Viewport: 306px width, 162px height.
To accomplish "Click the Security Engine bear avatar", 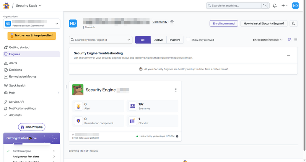I will (x=78, y=90).
